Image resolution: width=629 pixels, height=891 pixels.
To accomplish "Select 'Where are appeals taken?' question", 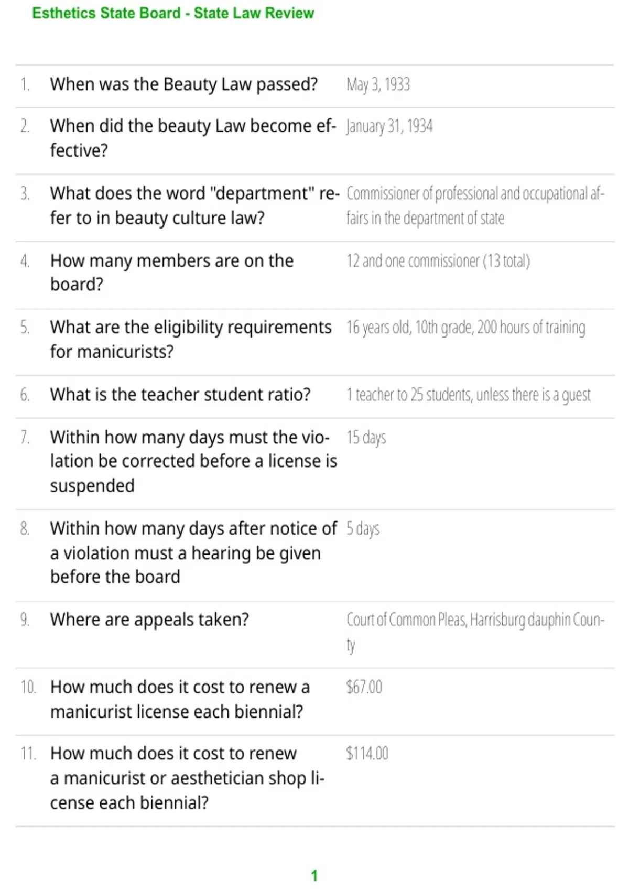I will (x=149, y=620).
